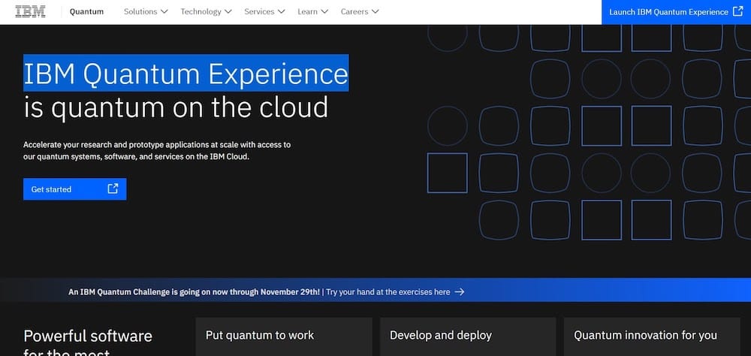
Task: Click external-link icon on Get started button
Action: [113, 189]
